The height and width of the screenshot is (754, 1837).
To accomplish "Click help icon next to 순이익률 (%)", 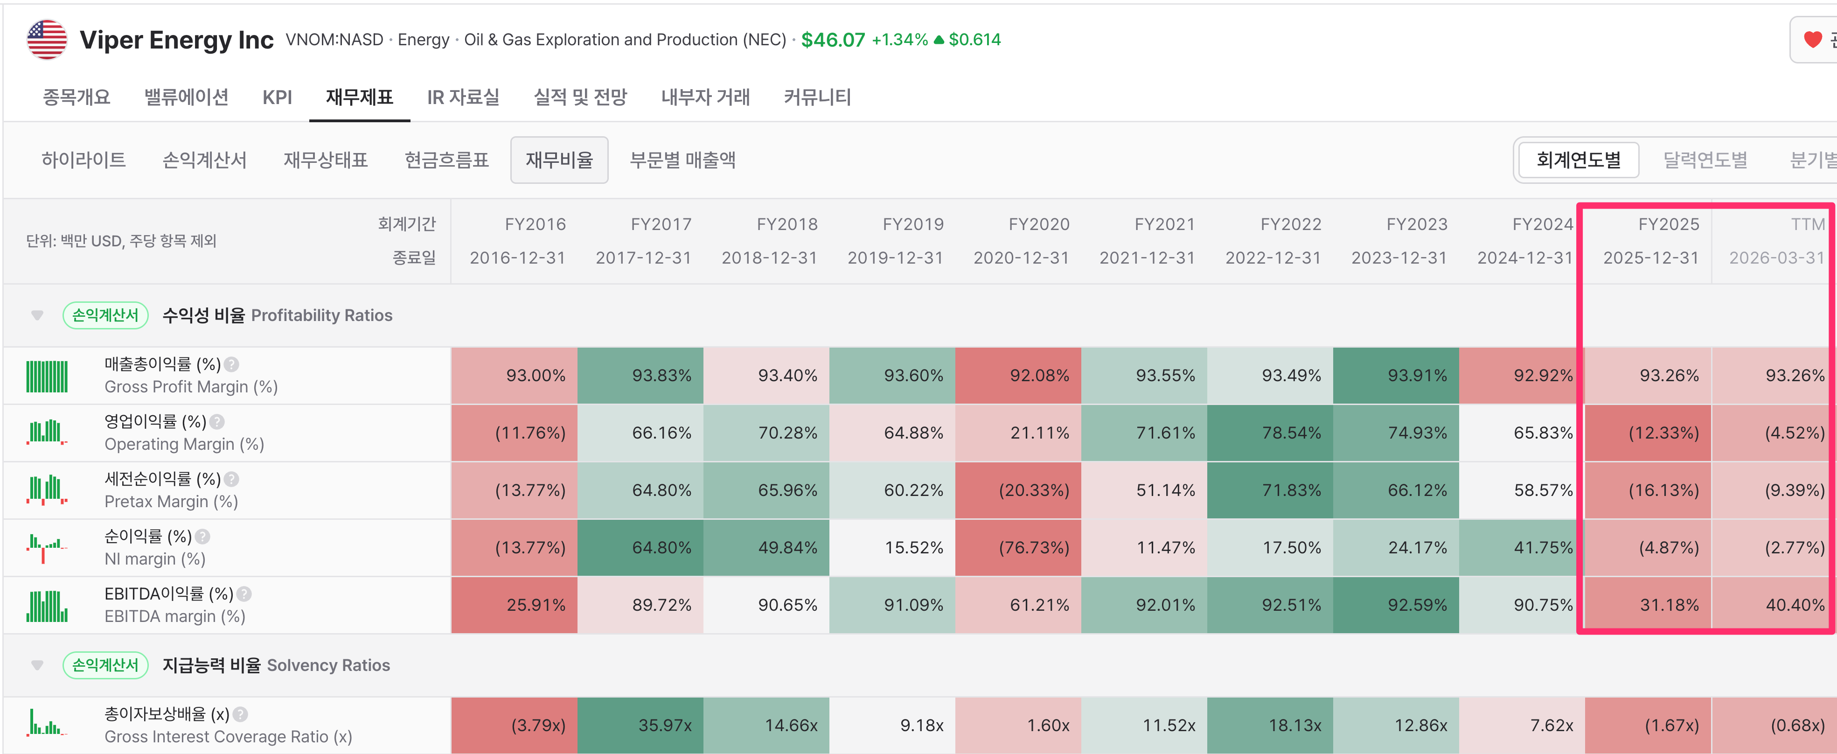I will (x=202, y=537).
